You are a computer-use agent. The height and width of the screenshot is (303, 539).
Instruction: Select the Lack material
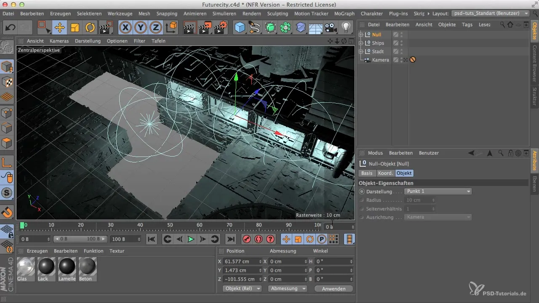(46, 269)
